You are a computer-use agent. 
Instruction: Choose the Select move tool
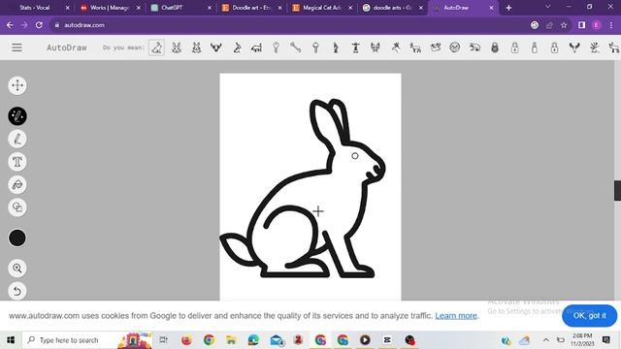17,85
